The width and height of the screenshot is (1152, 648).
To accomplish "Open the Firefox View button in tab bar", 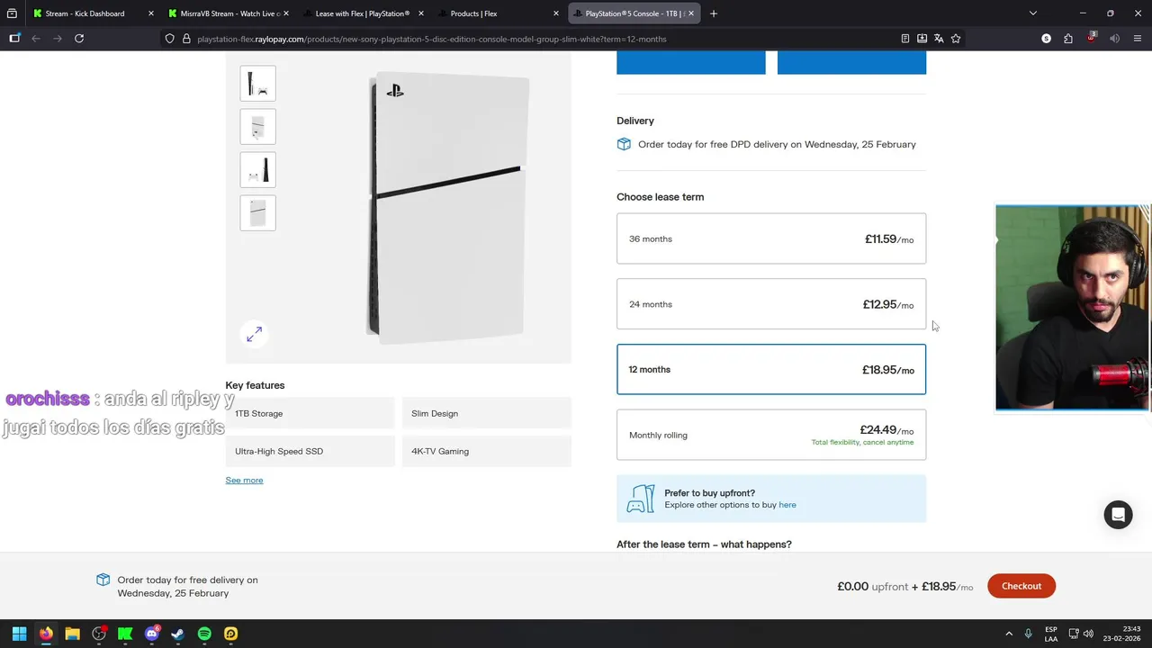I will pyautogui.click(x=12, y=13).
